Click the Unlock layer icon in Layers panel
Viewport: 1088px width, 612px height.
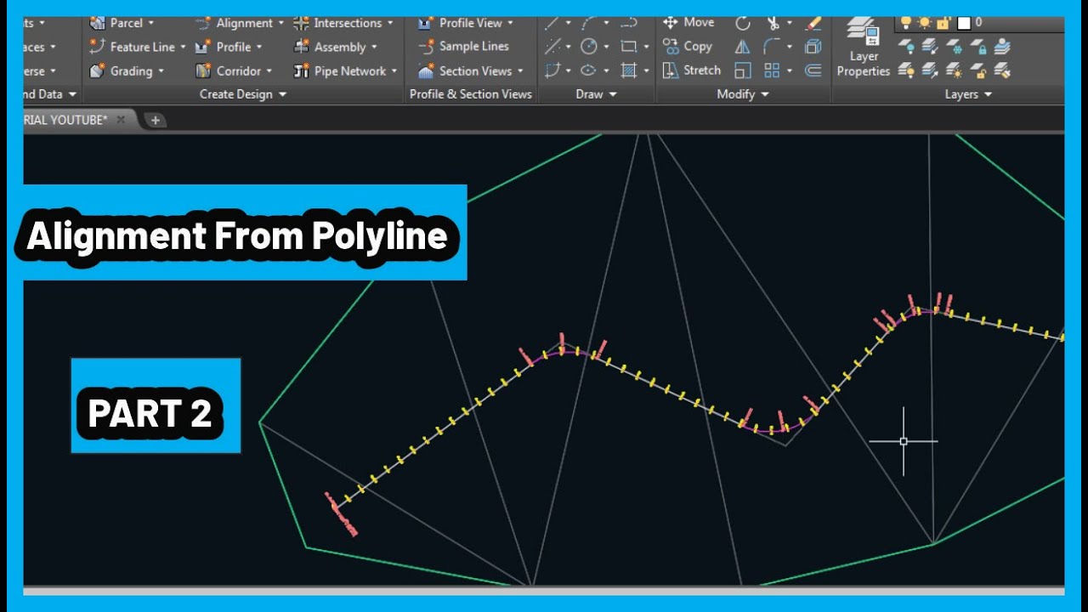977,71
